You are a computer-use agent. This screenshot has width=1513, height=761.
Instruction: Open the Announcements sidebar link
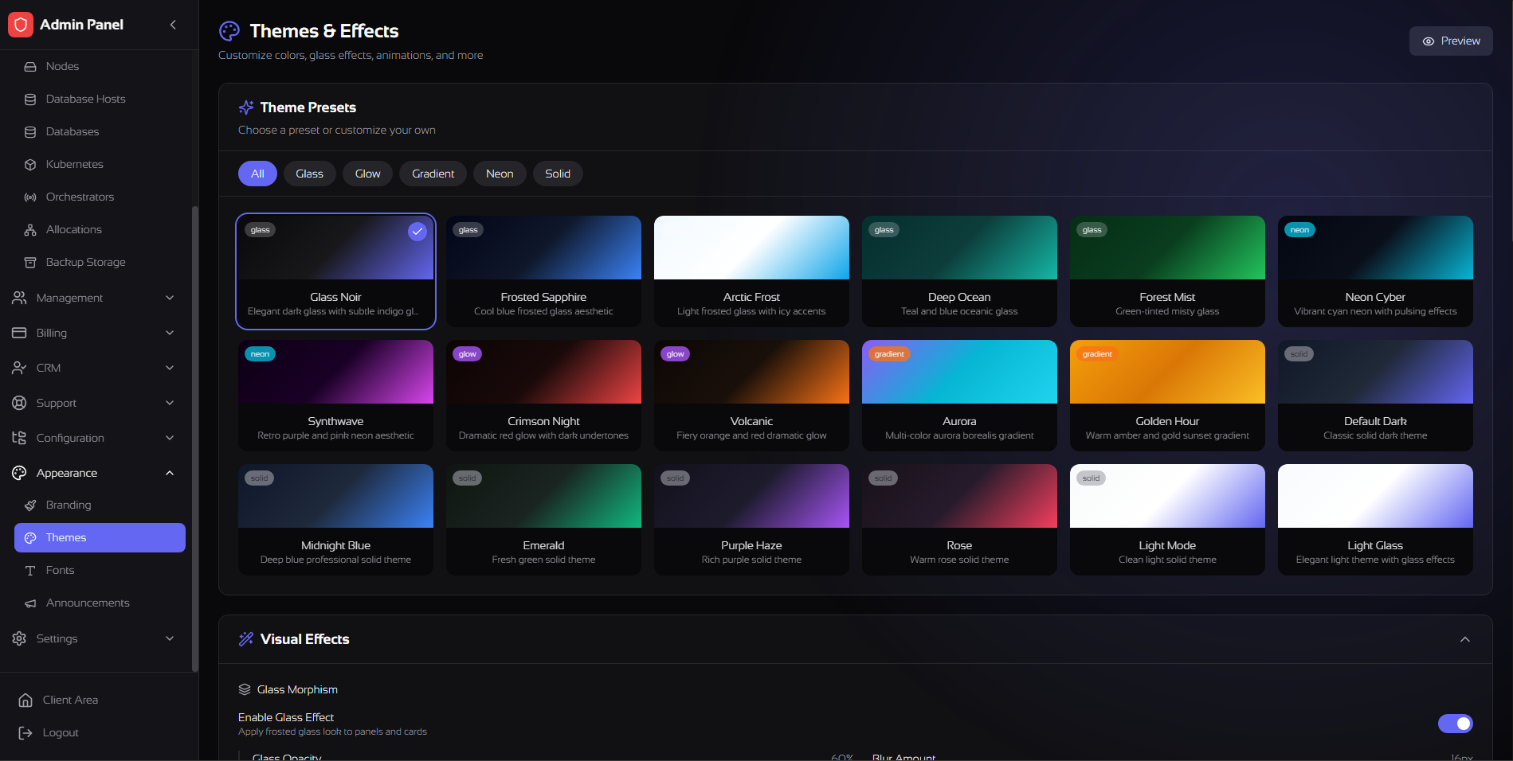coord(100,603)
